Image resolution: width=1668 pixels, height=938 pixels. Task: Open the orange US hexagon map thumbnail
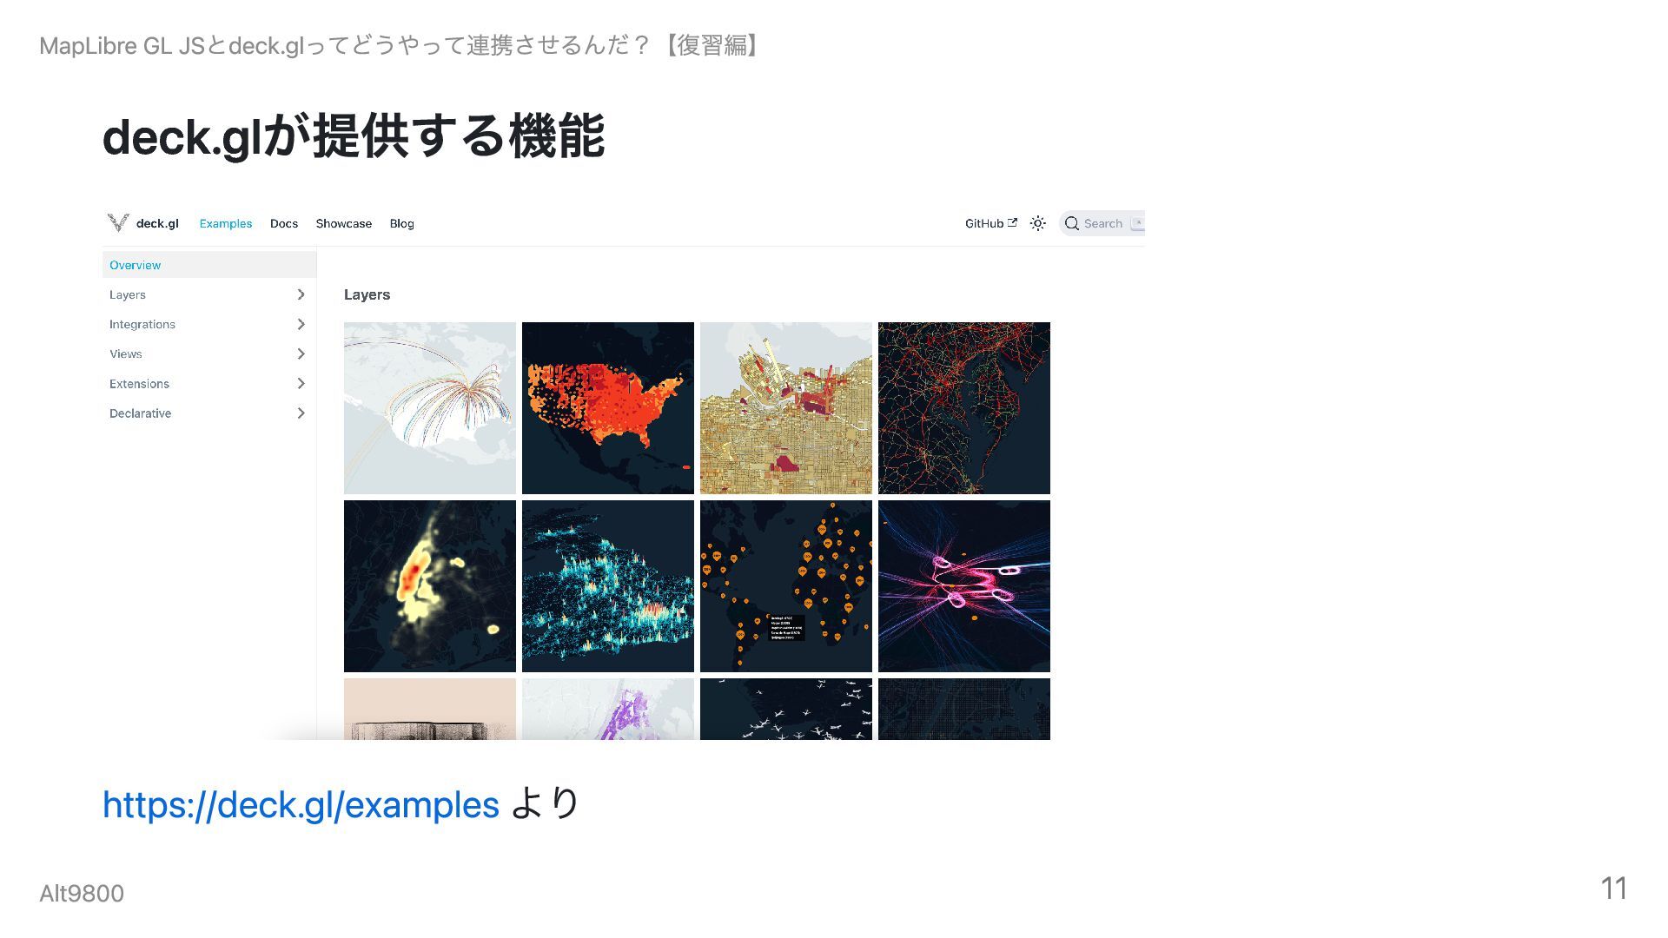click(x=608, y=408)
